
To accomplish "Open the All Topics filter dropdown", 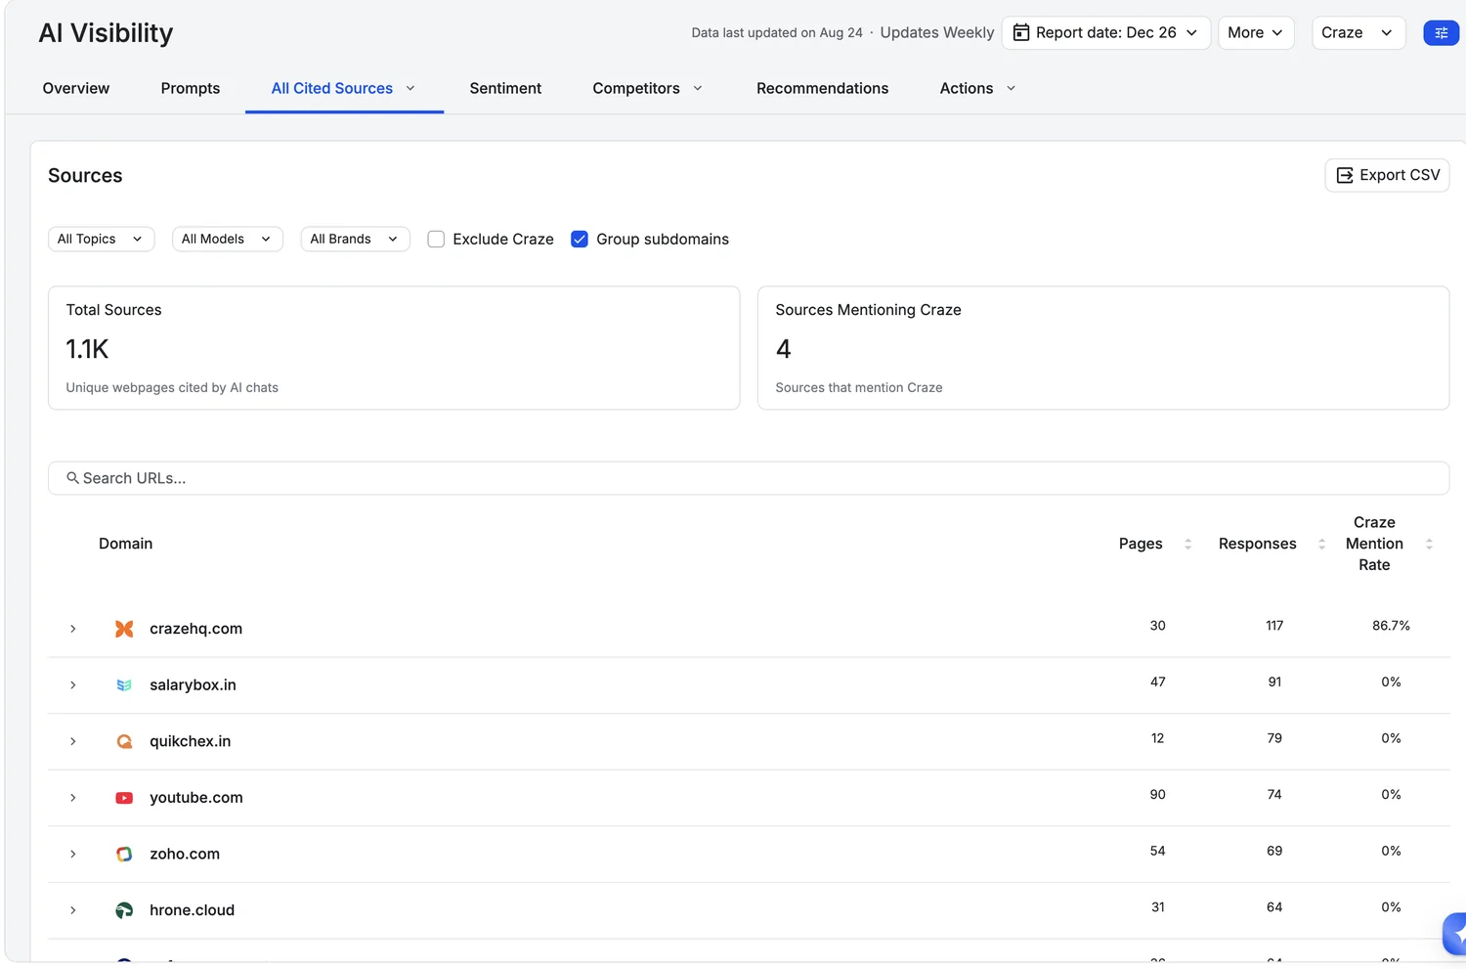I will click(102, 240).
